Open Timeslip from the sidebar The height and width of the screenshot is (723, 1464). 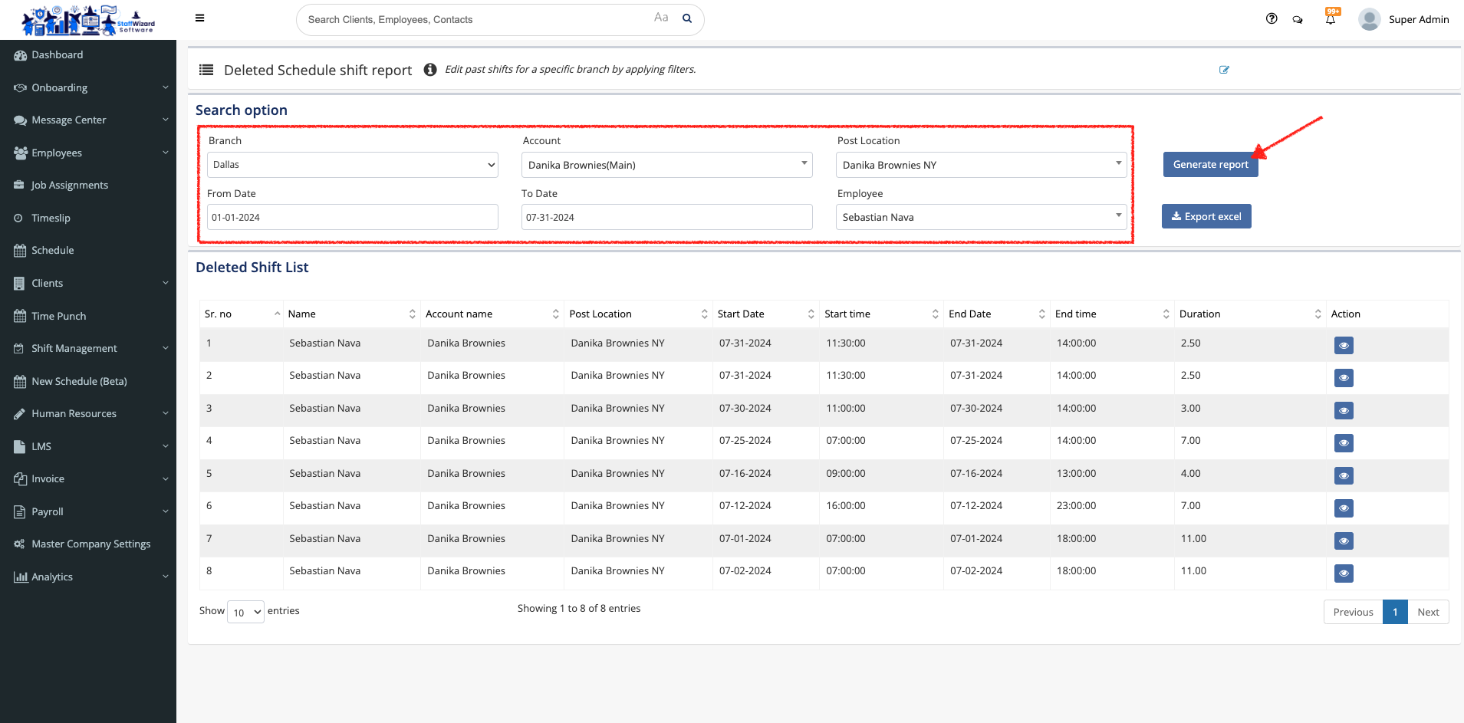tap(51, 218)
